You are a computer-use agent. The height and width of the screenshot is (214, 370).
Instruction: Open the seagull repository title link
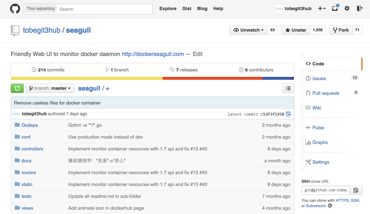78,30
